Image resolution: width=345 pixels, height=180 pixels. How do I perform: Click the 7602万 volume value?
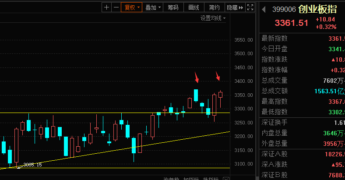(334, 81)
